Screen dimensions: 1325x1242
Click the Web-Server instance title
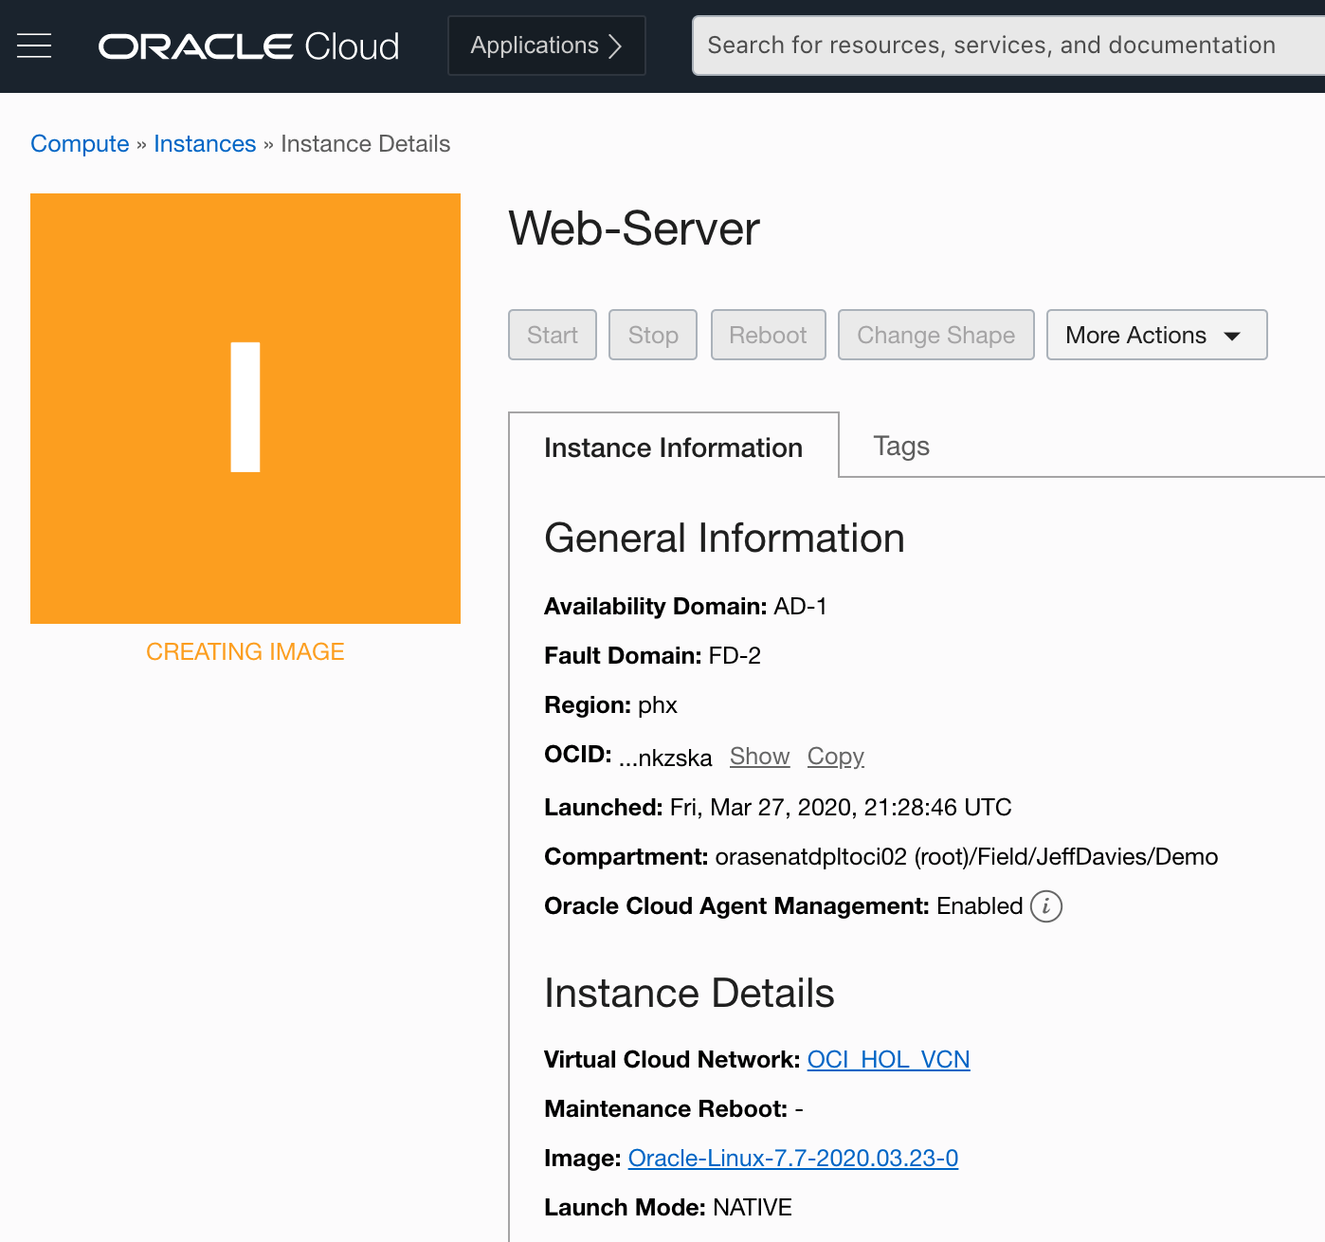pyautogui.click(x=634, y=228)
